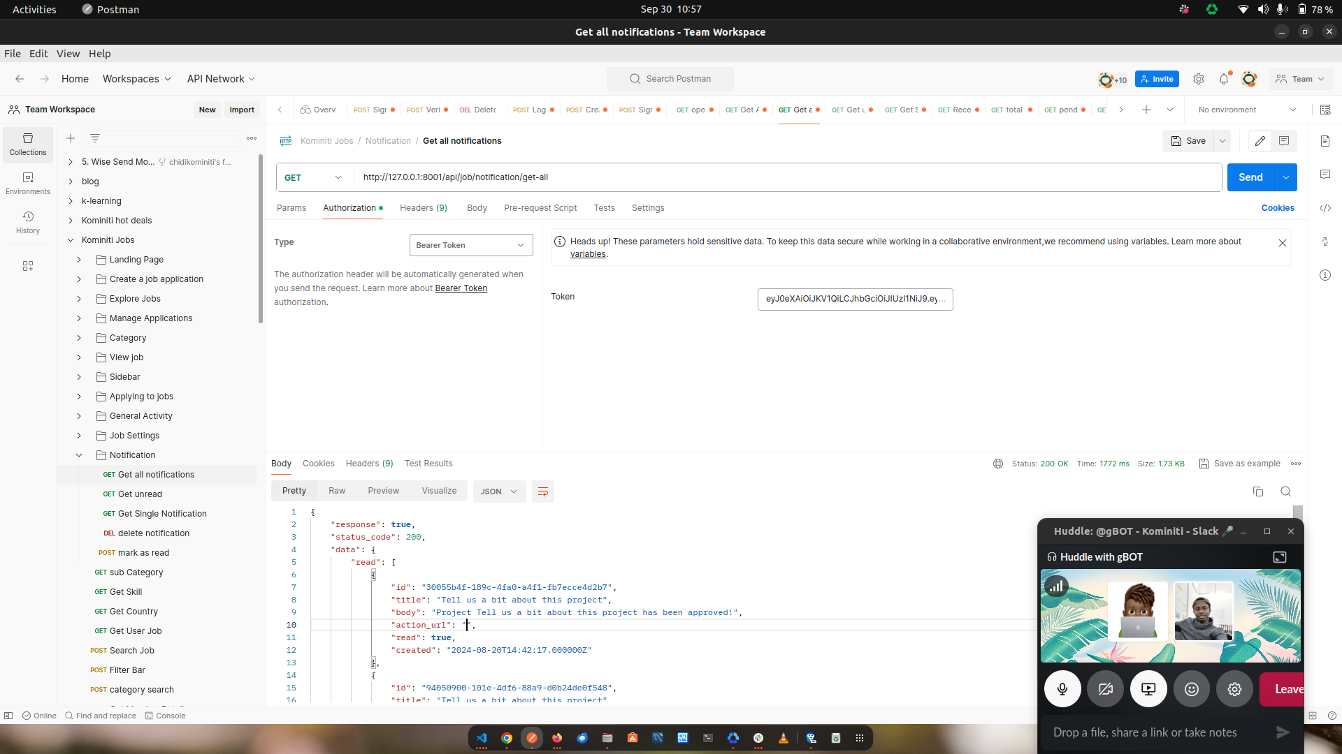Click the Token input field

pyautogui.click(x=855, y=299)
